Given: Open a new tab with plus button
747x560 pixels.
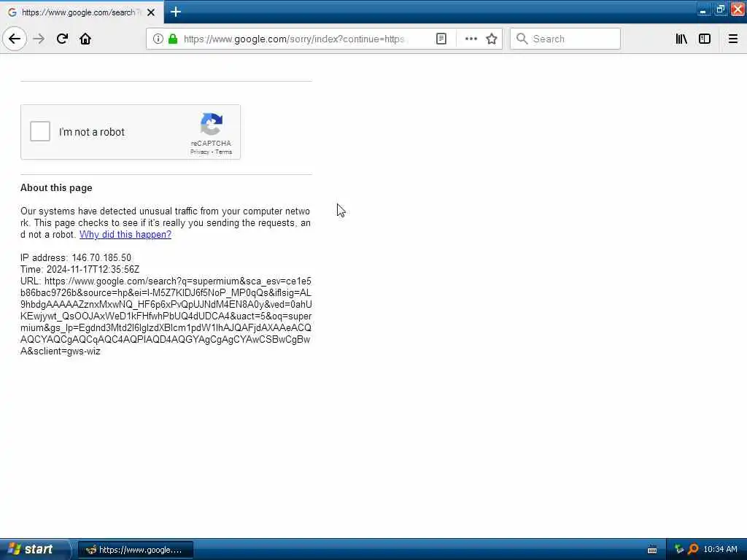Looking at the screenshot, I should tap(176, 12).
